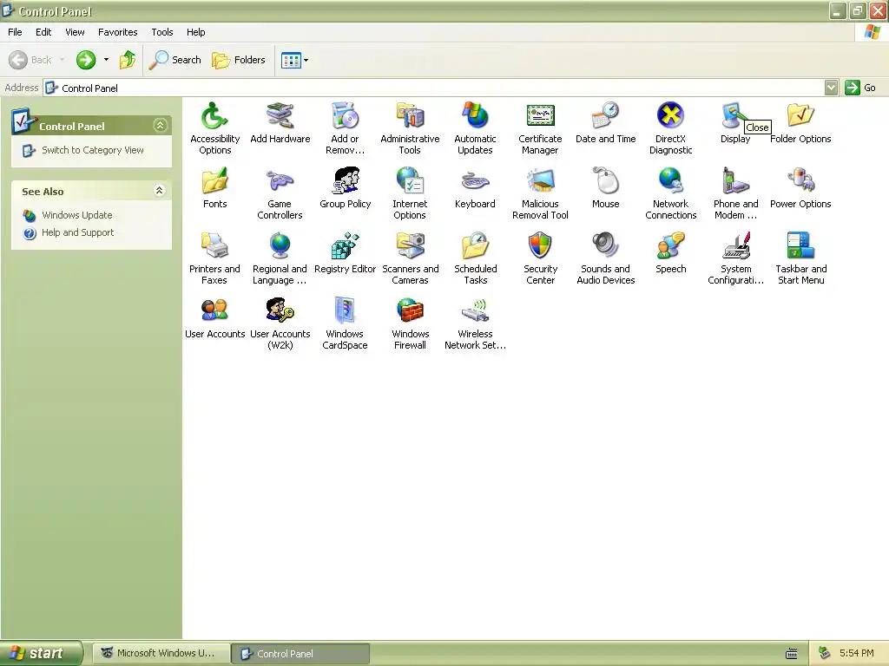Click tray icon next to the clock
The height and width of the screenshot is (666, 889).
tap(825, 653)
